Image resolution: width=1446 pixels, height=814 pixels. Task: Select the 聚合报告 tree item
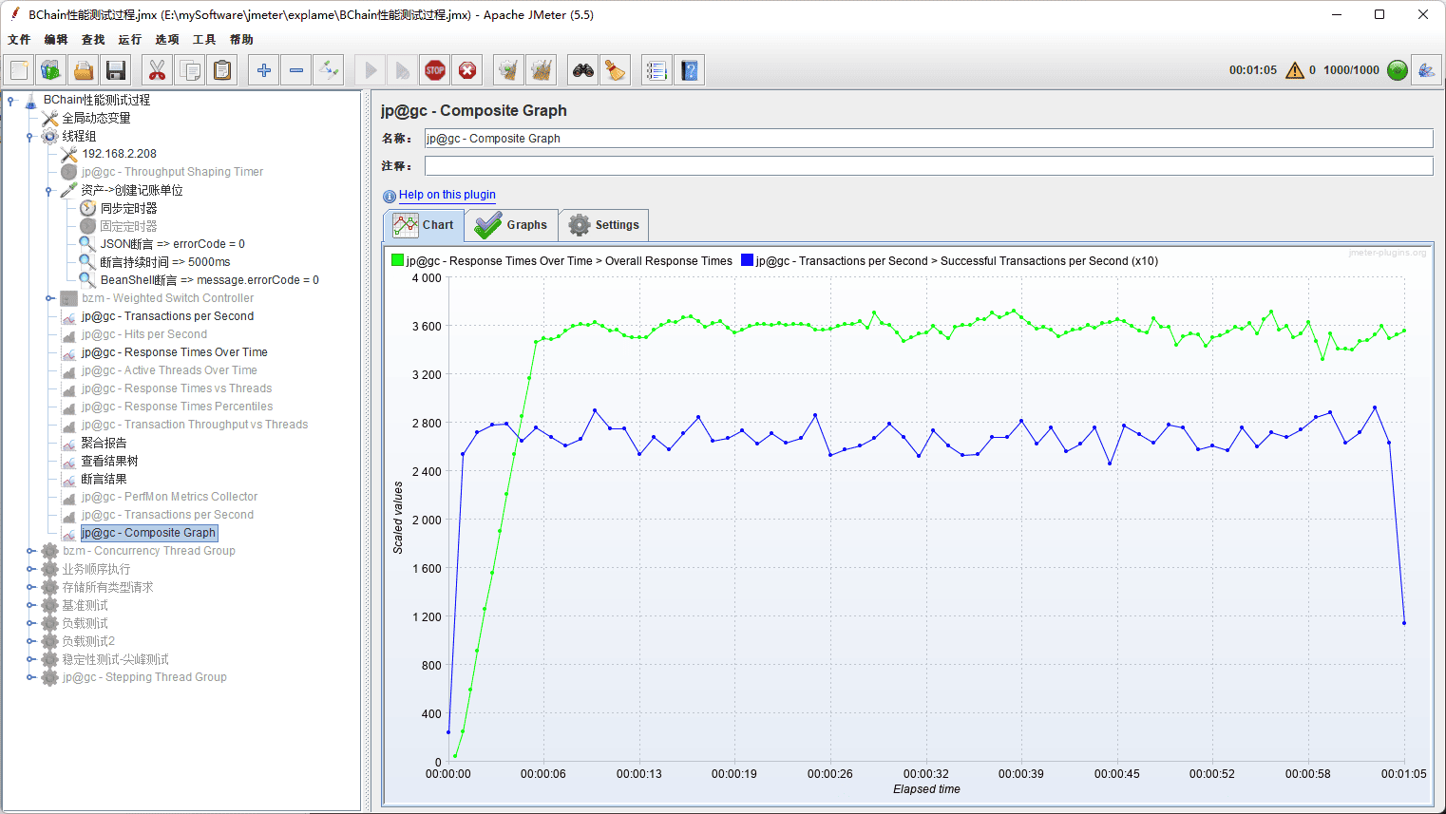point(104,443)
